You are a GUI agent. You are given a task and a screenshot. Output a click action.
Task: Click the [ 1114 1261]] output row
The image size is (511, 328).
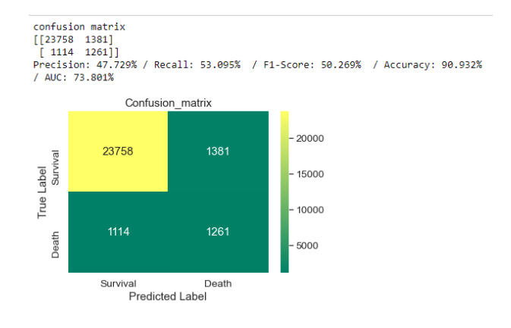(x=79, y=52)
